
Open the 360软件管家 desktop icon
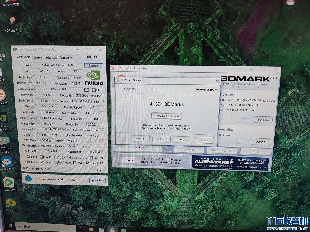(x=10, y=4)
